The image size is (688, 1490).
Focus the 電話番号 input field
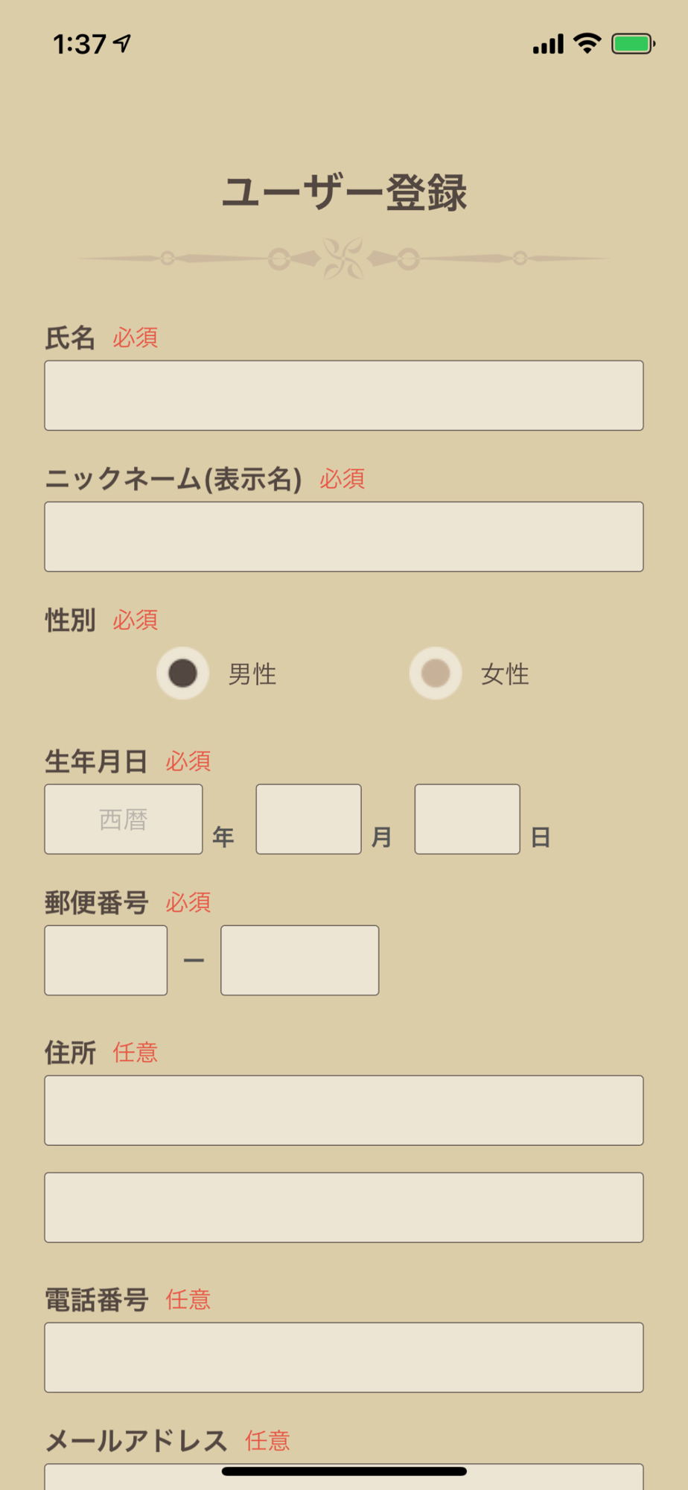pyautogui.click(x=344, y=1357)
